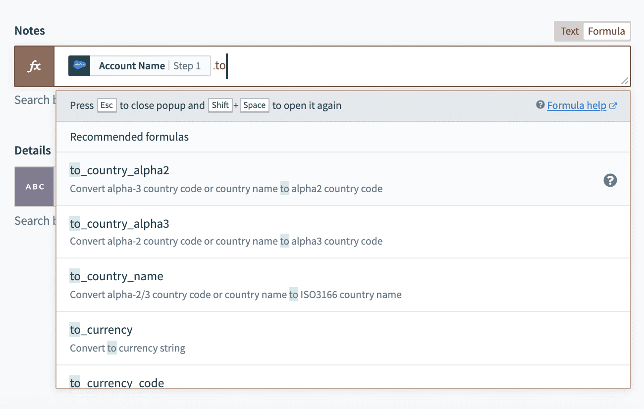Choose to_currency from the formula list
644x409 pixels.
(101, 329)
